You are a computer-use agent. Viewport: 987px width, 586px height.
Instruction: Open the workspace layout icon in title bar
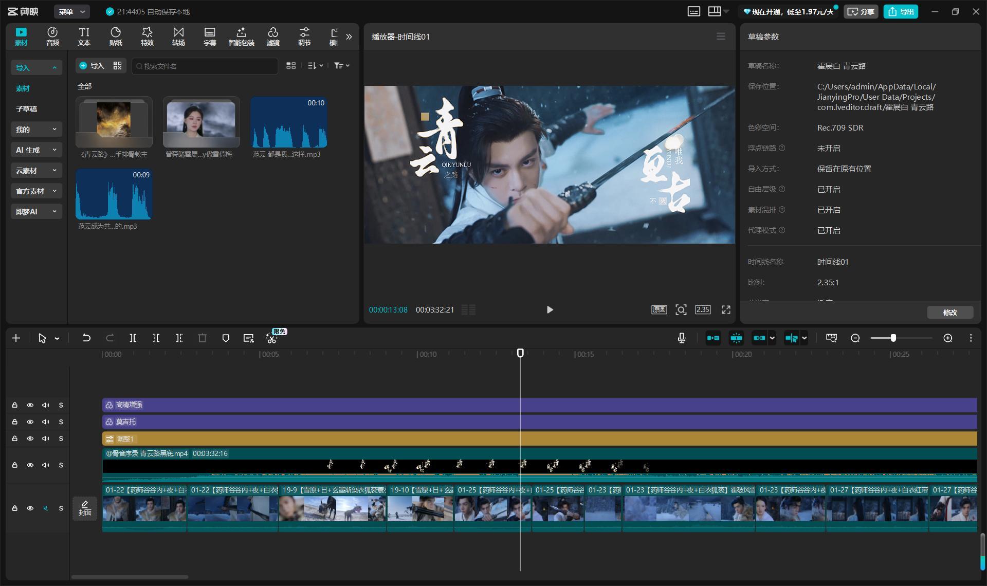[x=715, y=11]
